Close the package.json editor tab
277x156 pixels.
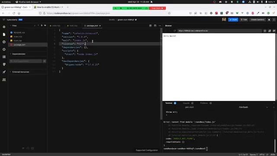[100, 26]
